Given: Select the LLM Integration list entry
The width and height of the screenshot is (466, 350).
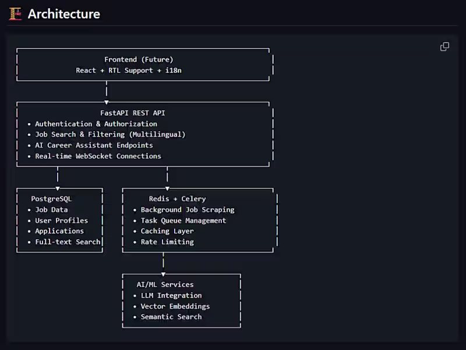Looking at the screenshot, I should [x=171, y=295].
